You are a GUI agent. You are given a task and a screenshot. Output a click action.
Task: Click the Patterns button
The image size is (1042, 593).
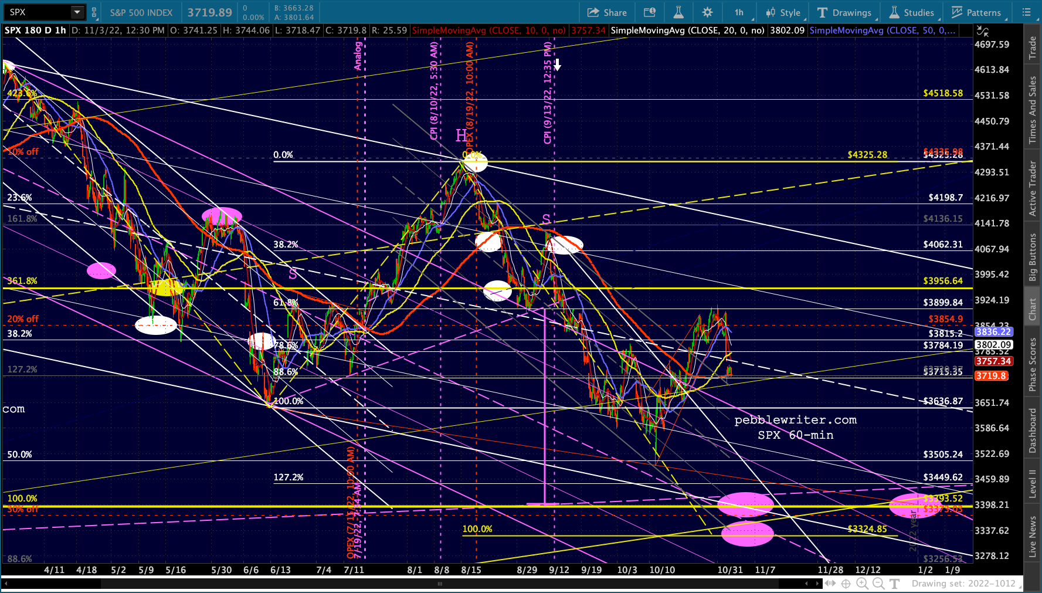[x=976, y=12]
